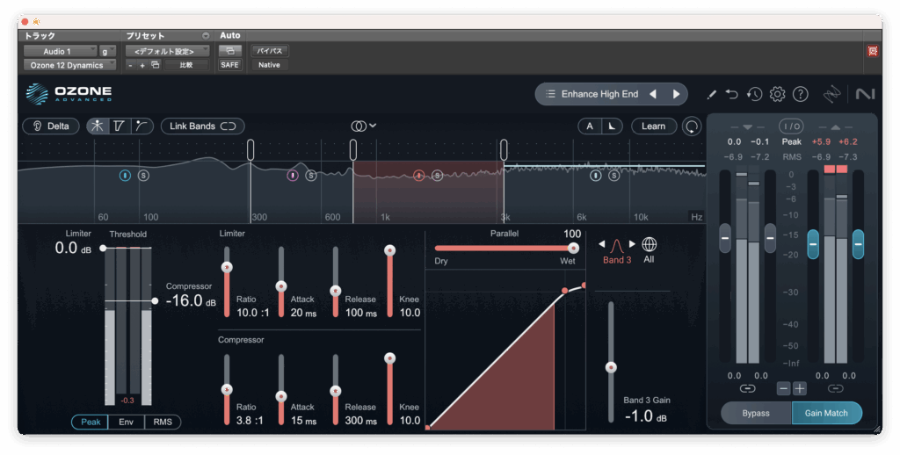Expand the Ozone 12 Dynamics plugin selector
Screen dimensions: 900x455
(x=69, y=65)
